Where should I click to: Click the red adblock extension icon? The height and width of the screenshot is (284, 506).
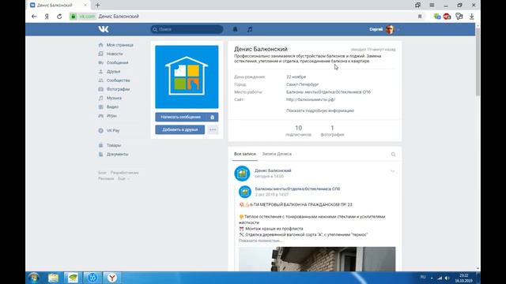(x=447, y=17)
